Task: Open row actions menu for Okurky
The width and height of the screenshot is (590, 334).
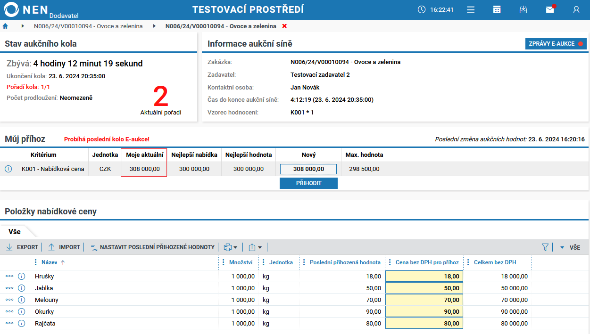Action: coord(9,311)
